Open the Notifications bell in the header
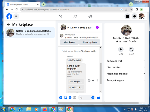Image resolution: width=150 pixels, height=112 pixels. pyautogui.click(x=134, y=16)
